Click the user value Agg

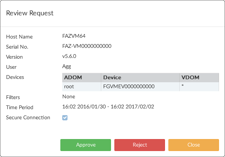tap(66, 67)
